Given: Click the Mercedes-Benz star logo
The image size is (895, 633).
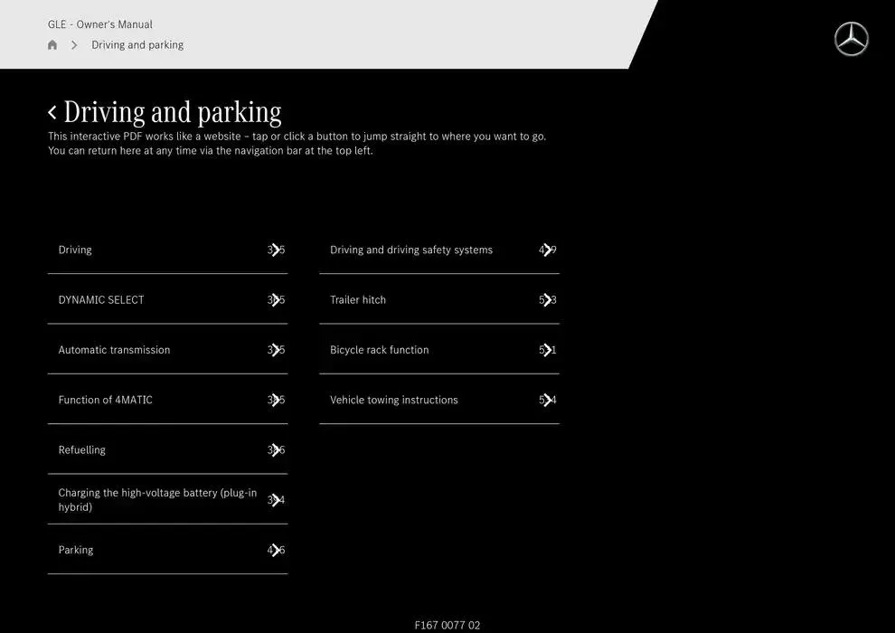Looking at the screenshot, I should click(x=851, y=40).
